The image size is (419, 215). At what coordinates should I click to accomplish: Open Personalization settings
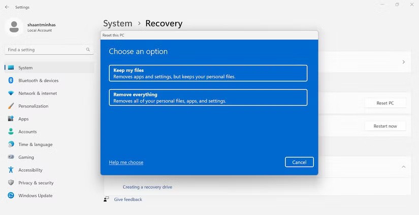(49, 106)
